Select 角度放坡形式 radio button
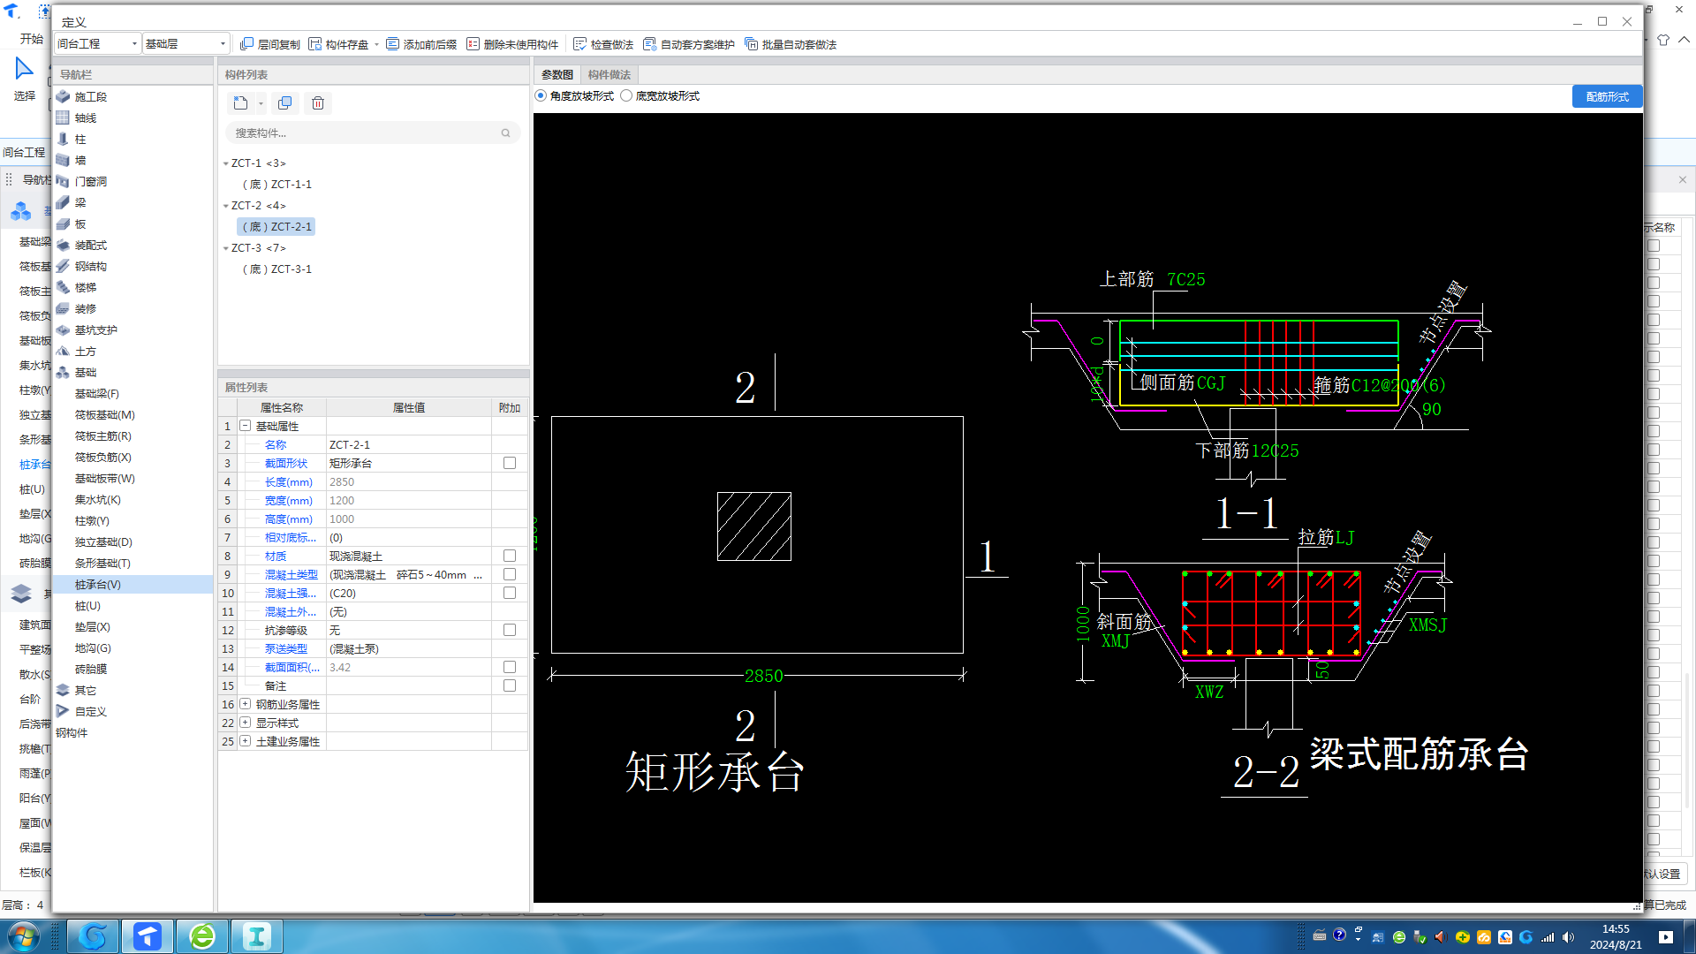Image resolution: width=1696 pixels, height=954 pixels. 541,96
